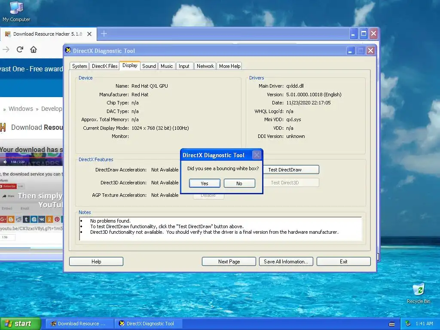Switch to Download Resource taskbar item

point(80,324)
